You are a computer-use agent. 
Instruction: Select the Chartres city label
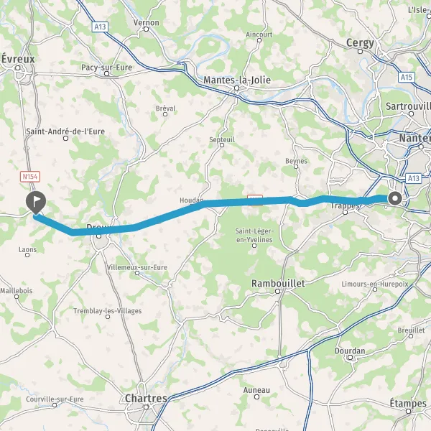(146, 398)
